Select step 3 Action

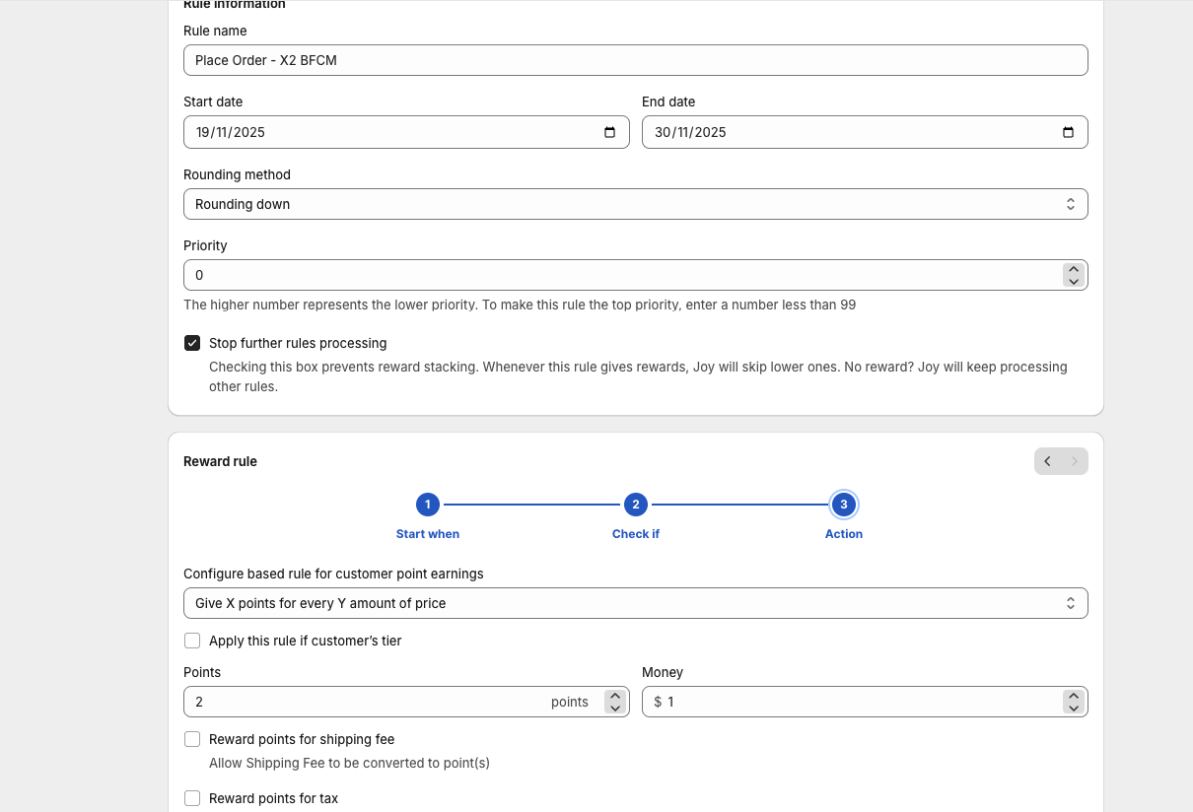(843, 505)
